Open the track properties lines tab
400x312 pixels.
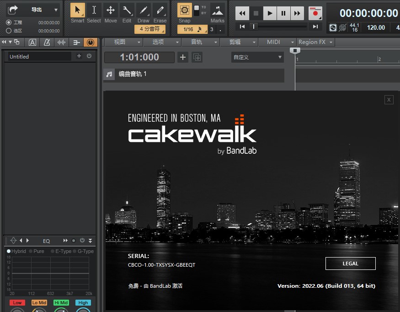(x=76, y=43)
